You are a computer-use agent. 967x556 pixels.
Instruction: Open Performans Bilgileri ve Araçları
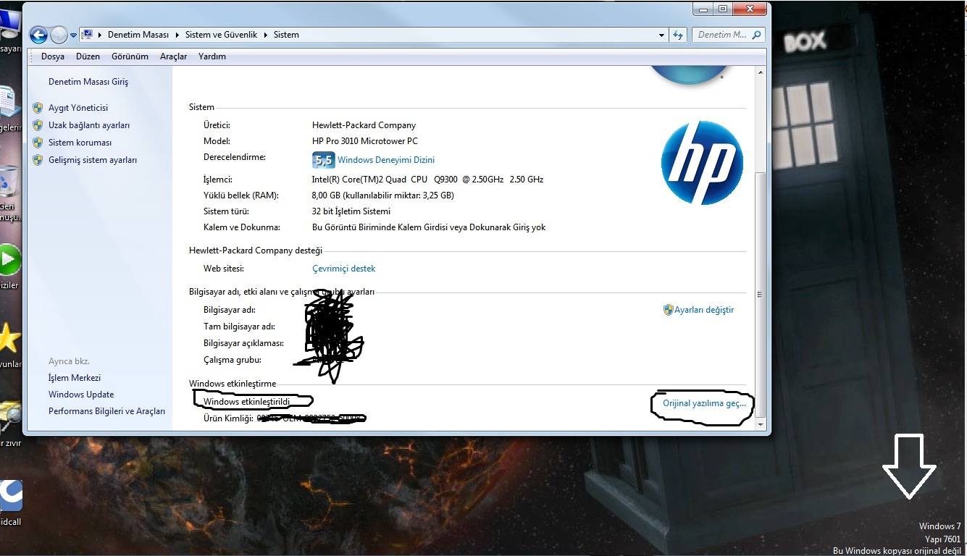click(x=106, y=411)
